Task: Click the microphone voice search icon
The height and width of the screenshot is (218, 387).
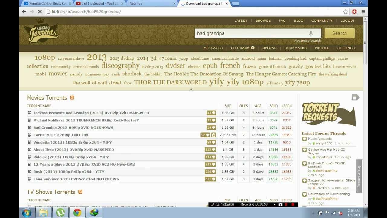Action: pos(311,34)
